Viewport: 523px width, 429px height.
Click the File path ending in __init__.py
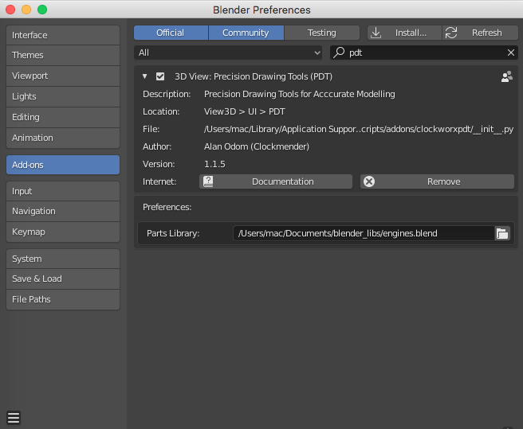359,129
